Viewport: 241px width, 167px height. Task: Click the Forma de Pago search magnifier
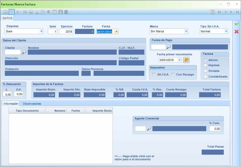point(168,47)
